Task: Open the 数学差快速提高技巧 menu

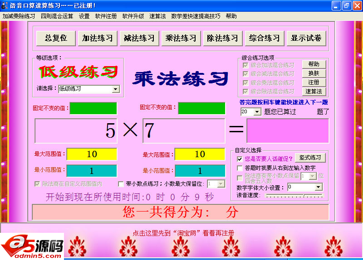Action: pyautogui.click(x=196, y=16)
